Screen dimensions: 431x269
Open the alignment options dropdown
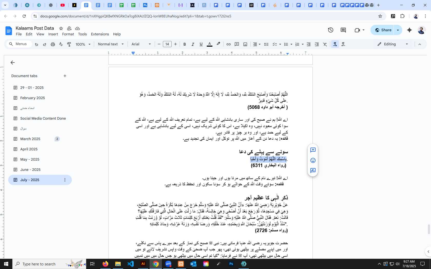(257, 44)
